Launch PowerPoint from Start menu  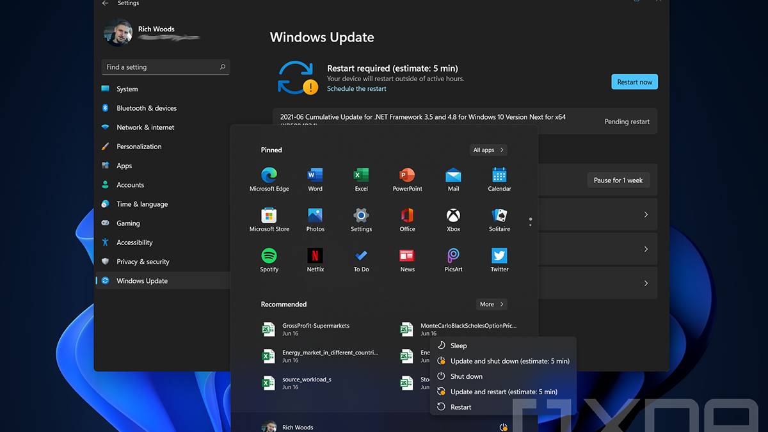click(x=407, y=179)
